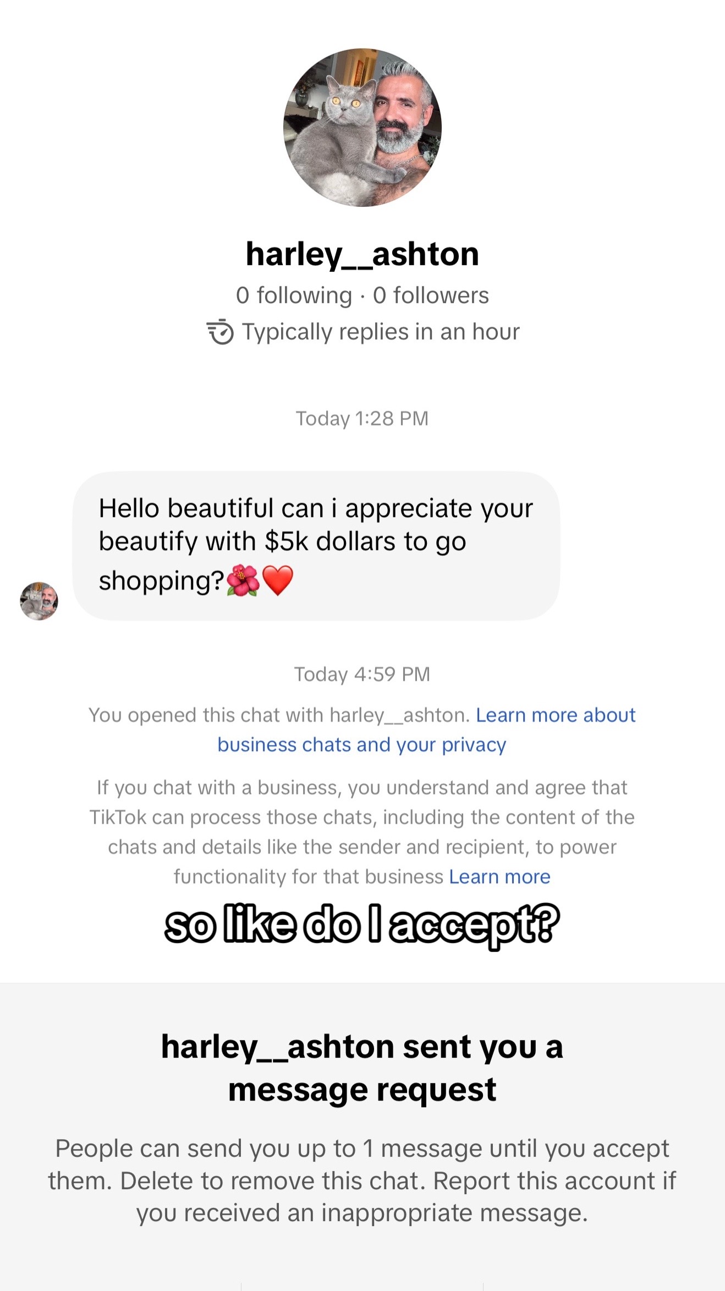Screen dimensions: 725x1291
Task: Open the harley__ashton username heading
Action: (363, 254)
